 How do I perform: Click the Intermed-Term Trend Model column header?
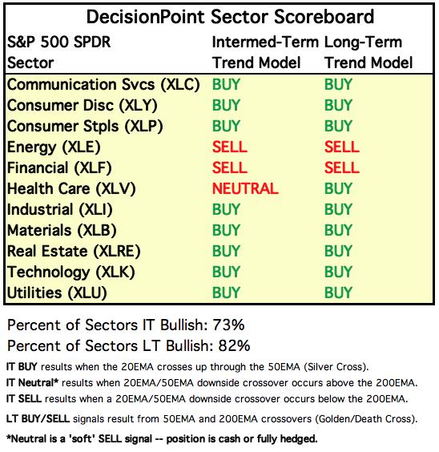[x=265, y=52]
